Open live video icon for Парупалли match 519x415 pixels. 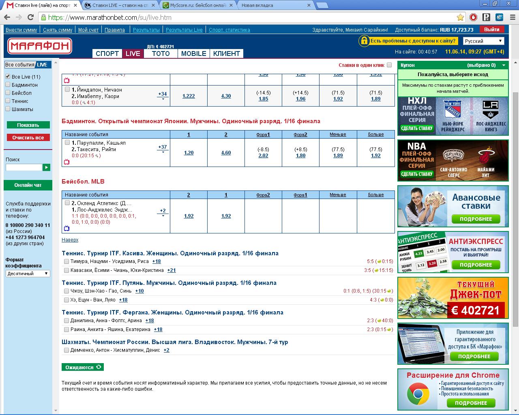tap(67, 162)
